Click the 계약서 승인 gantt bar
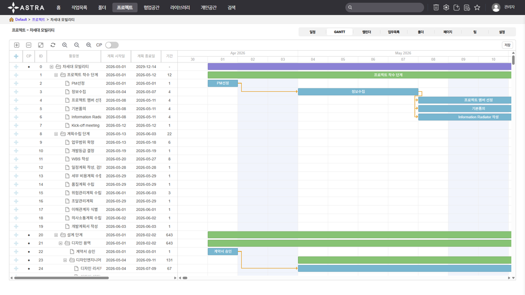 223,252
